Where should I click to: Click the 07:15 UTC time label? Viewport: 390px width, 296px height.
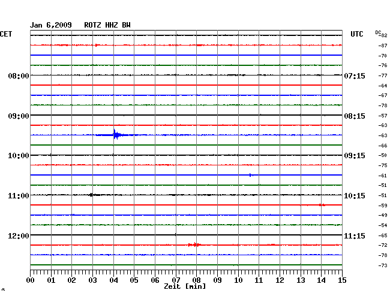[355, 75]
